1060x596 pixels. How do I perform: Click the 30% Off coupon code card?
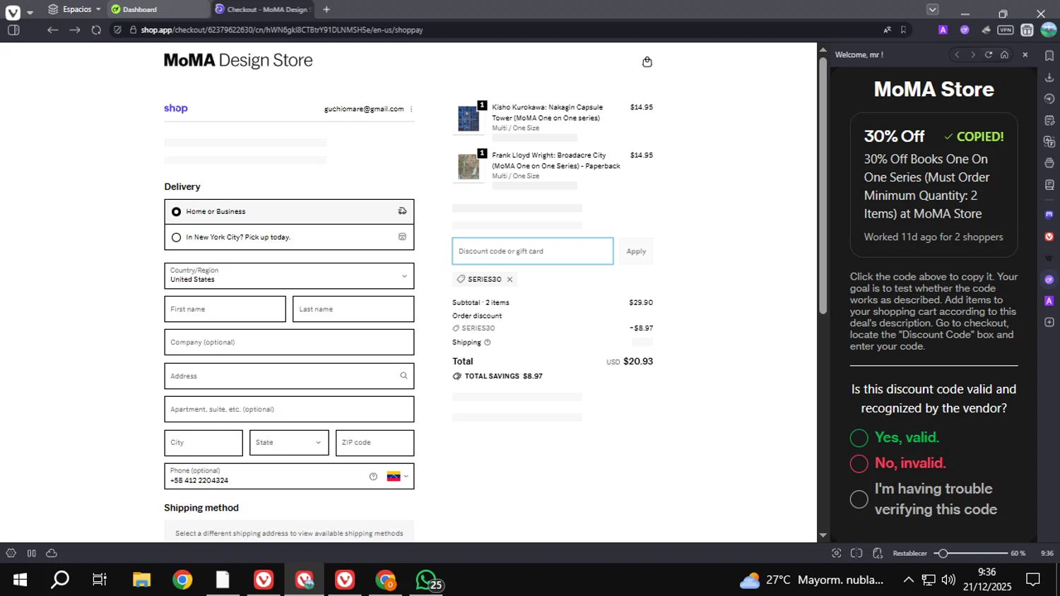[x=934, y=185]
